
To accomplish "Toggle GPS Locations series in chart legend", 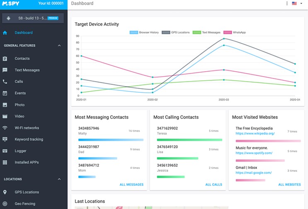I will coord(176,32).
